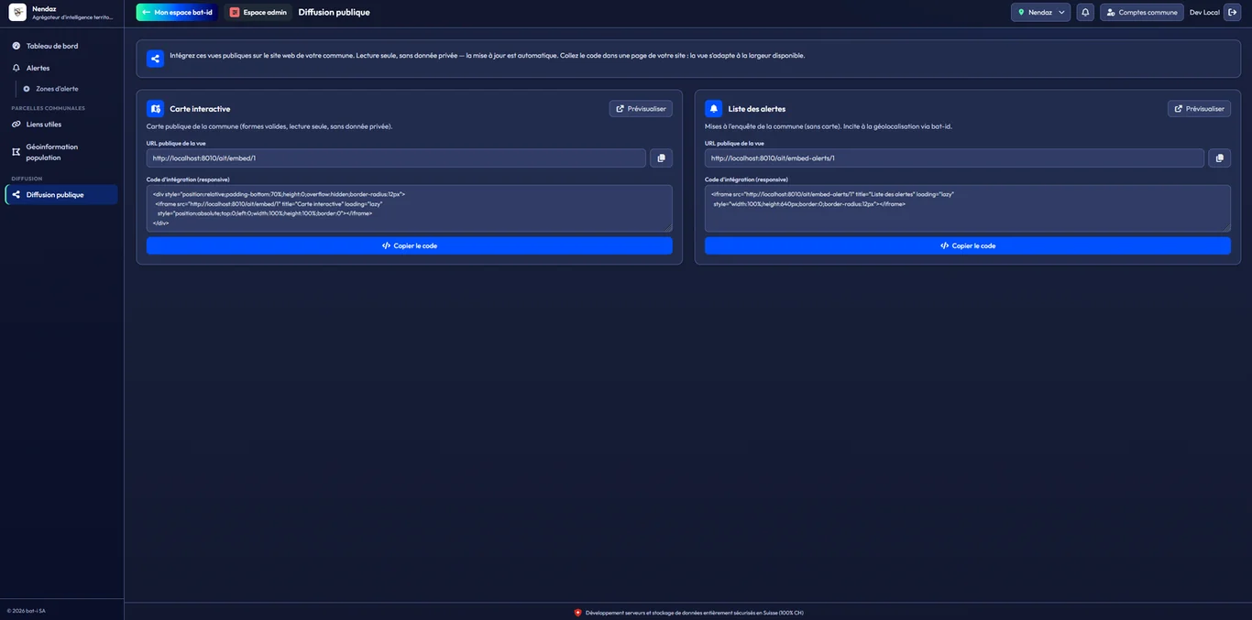Screen dimensions: 1252x620
Task: Click the Carte interactive URL field
Action: tap(396, 158)
